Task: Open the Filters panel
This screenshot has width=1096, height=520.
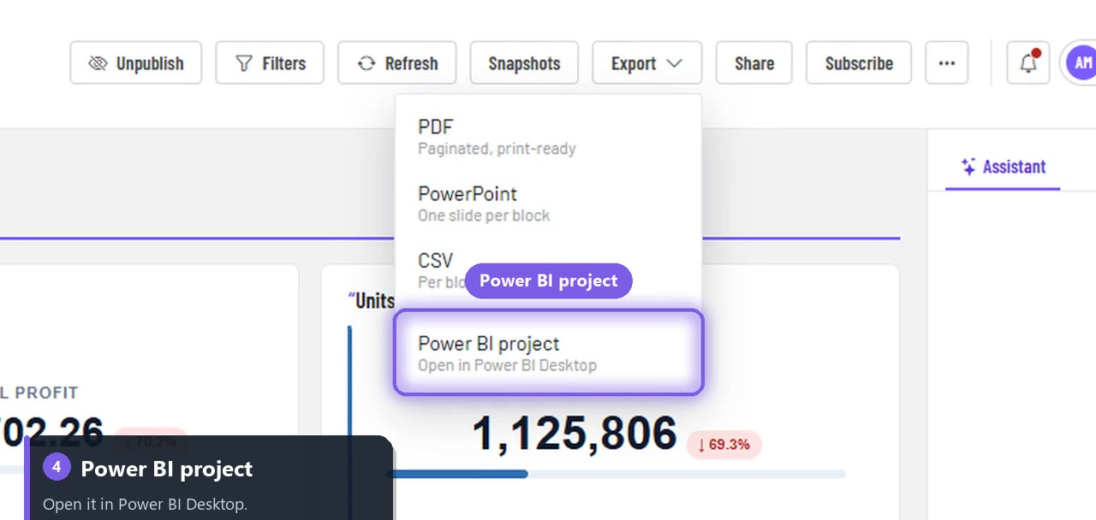Action: (270, 63)
